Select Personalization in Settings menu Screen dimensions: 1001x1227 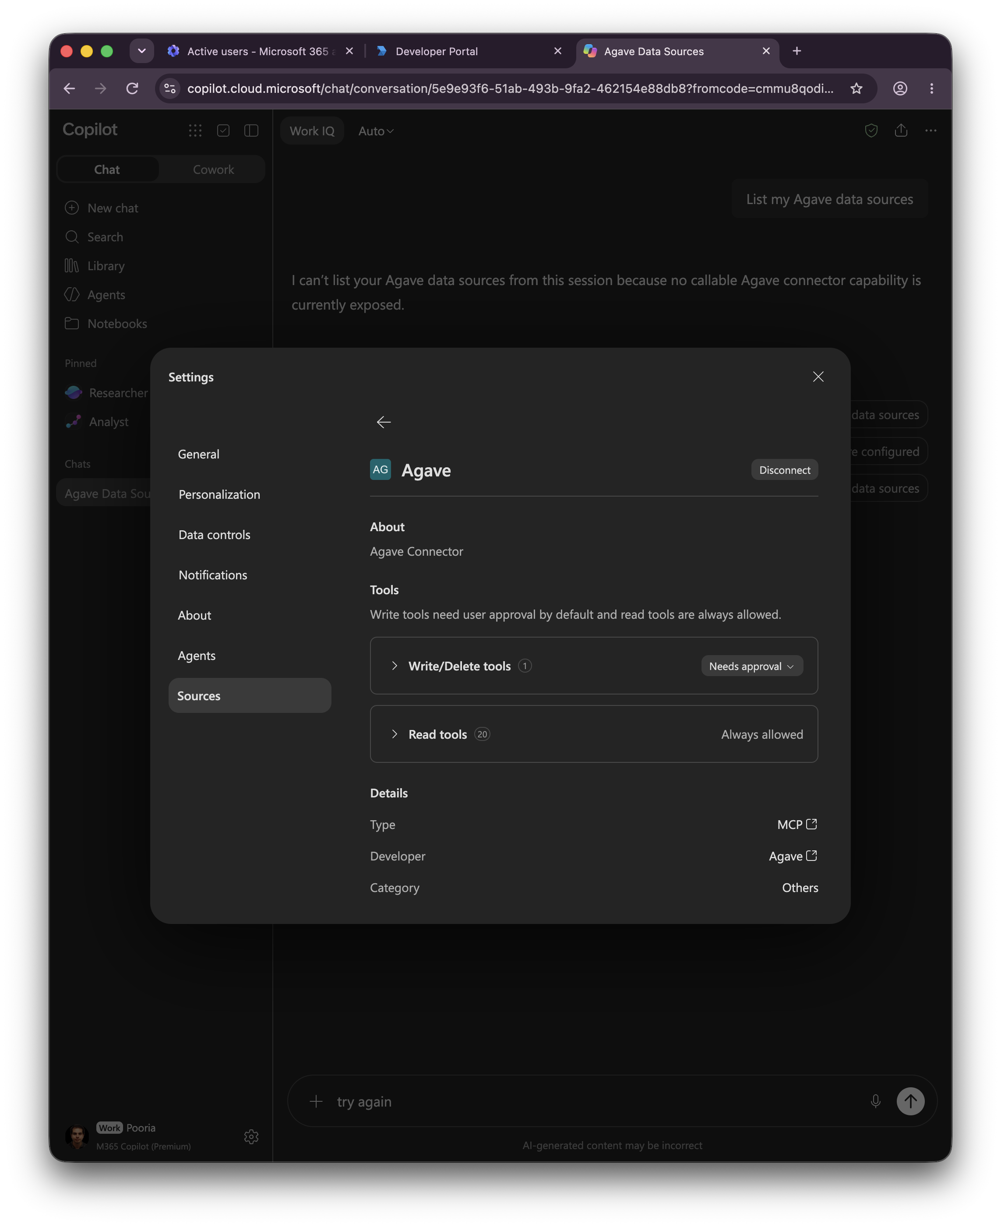tap(250, 494)
